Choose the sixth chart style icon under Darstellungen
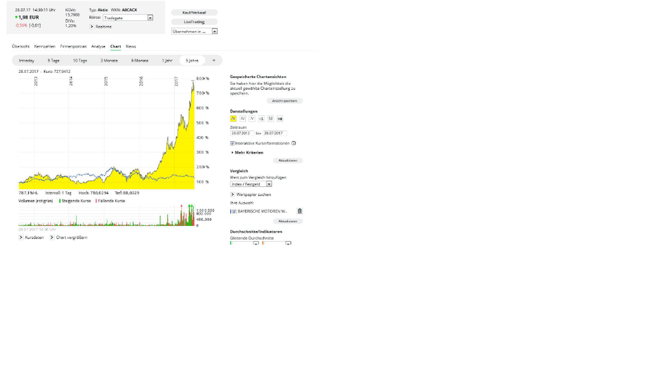Image resolution: width=651 pixels, height=366 pixels. [280, 119]
